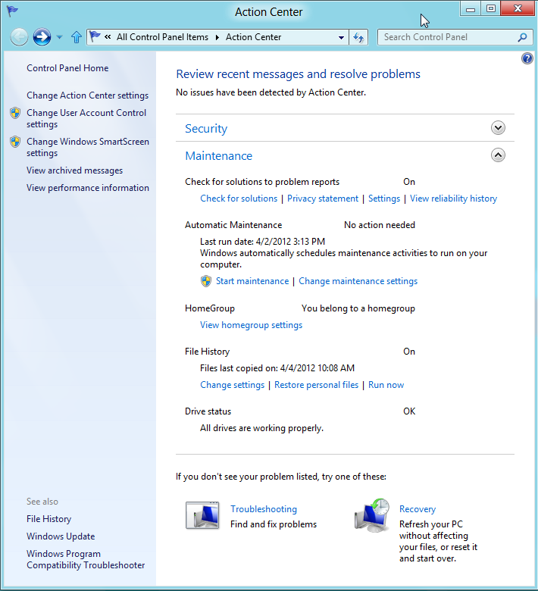Close the Action Center window

point(518,8)
